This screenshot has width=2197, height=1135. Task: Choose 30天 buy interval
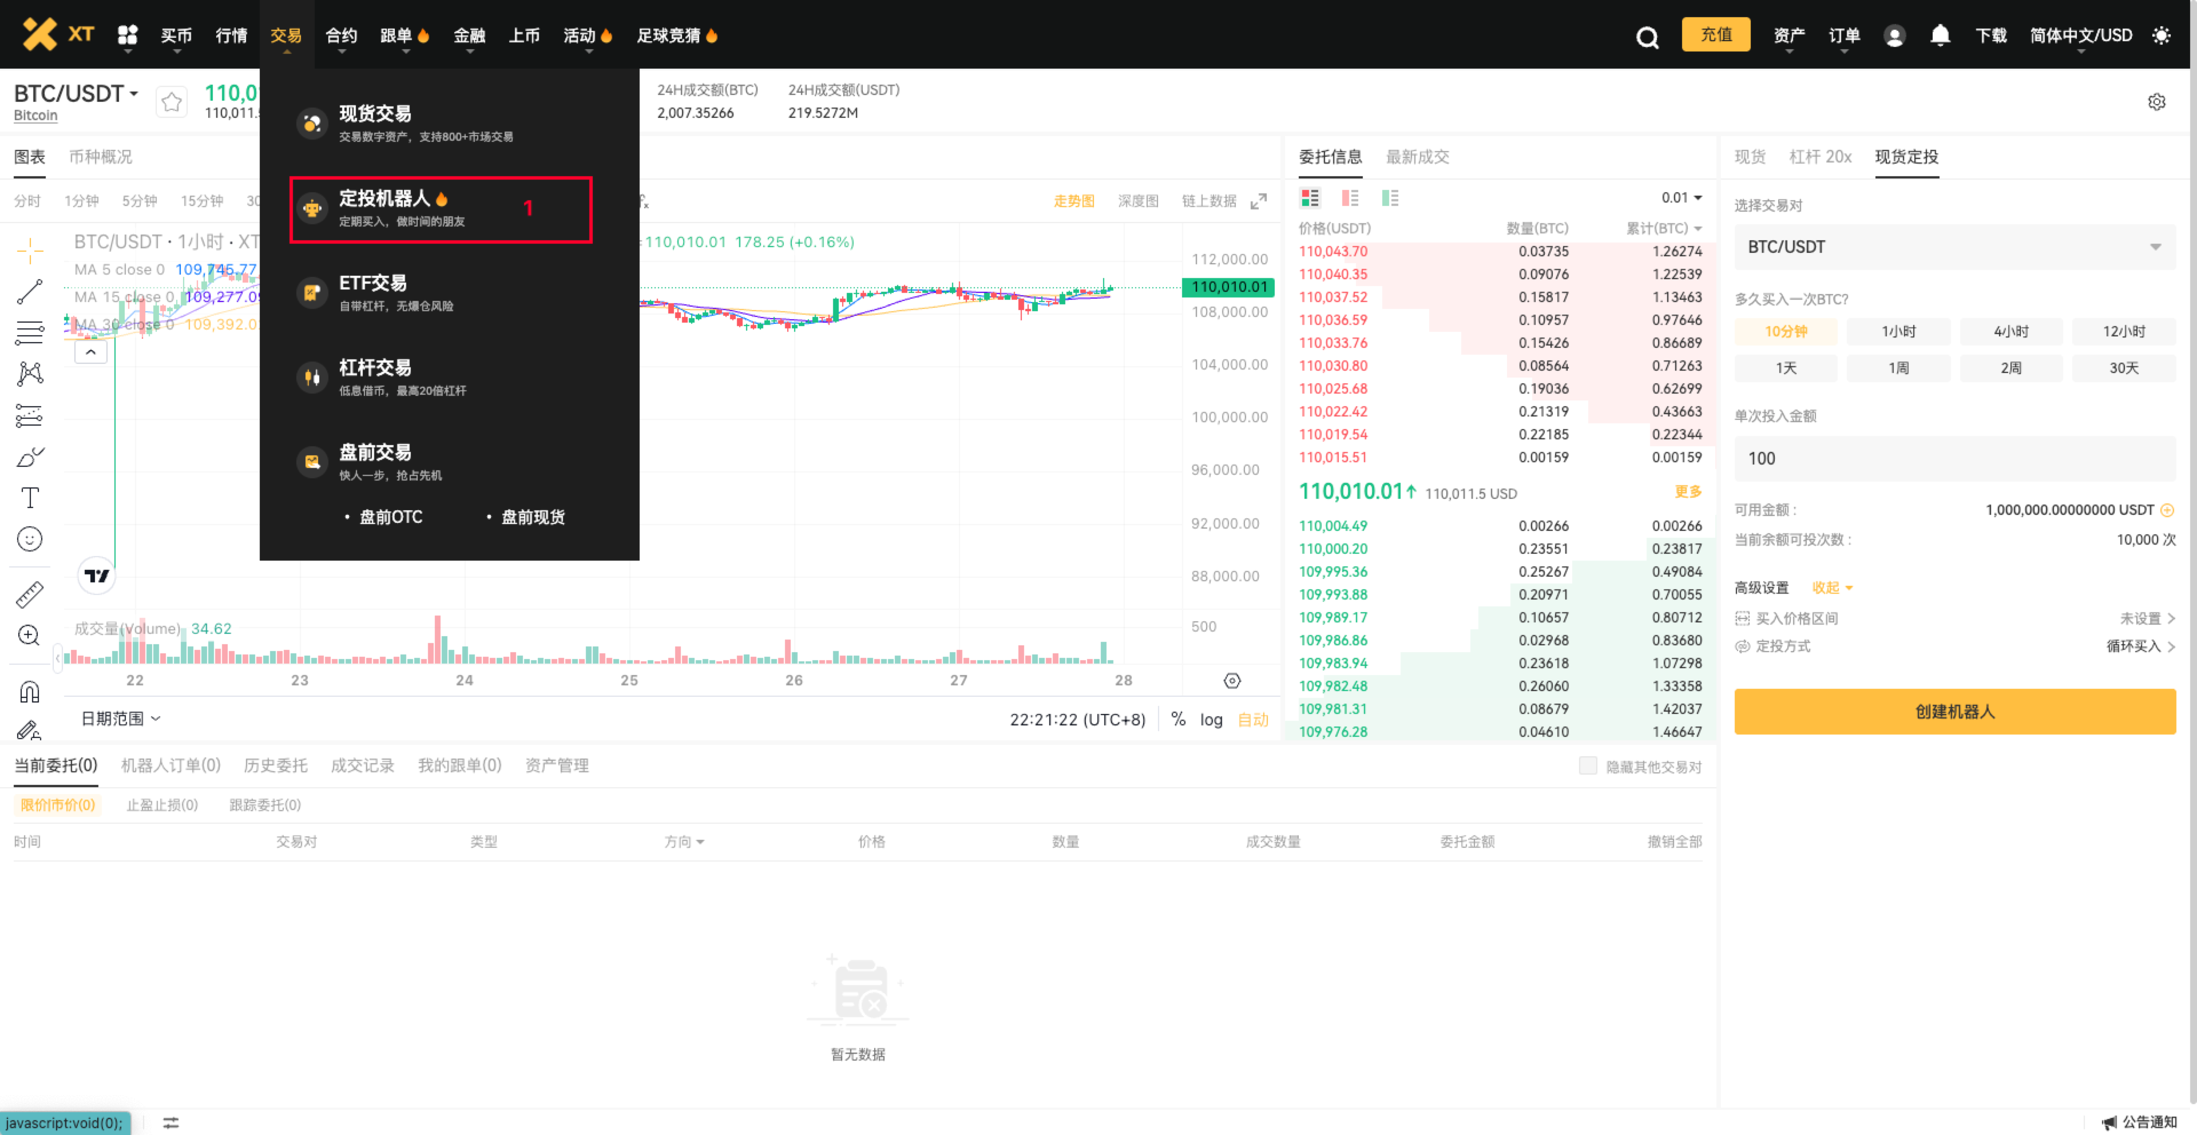(x=2124, y=368)
